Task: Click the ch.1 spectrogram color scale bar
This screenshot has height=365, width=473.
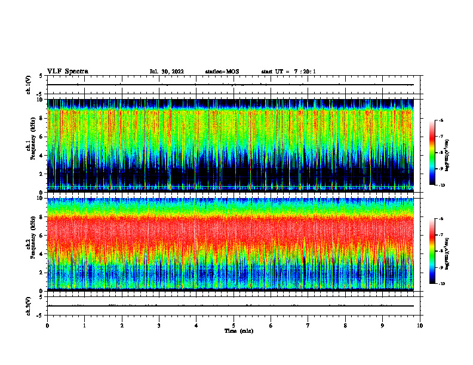Action: pyautogui.click(x=432, y=153)
